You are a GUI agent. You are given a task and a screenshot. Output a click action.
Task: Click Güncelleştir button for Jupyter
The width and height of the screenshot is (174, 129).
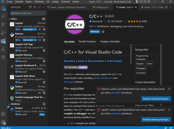(28, 29)
